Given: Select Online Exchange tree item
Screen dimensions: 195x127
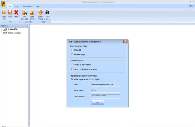Looking at the screenshot, I should (x=15, y=33).
